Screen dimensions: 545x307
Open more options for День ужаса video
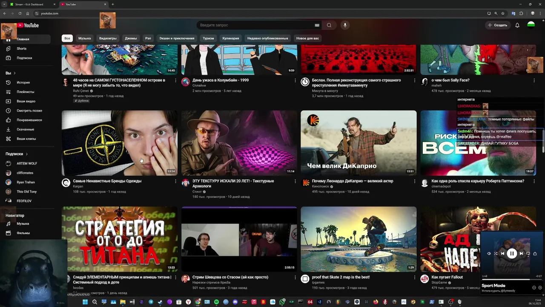click(295, 81)
